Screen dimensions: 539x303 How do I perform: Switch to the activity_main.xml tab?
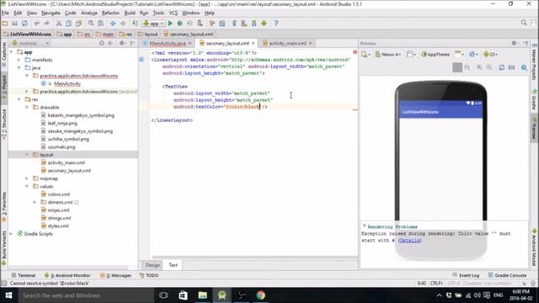(287, 43)
